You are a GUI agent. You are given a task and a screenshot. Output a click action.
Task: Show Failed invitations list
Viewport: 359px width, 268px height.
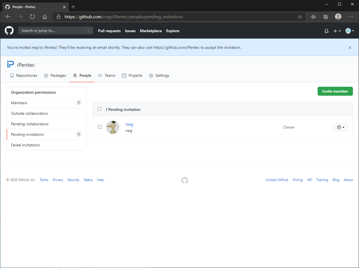pos(46,145)
